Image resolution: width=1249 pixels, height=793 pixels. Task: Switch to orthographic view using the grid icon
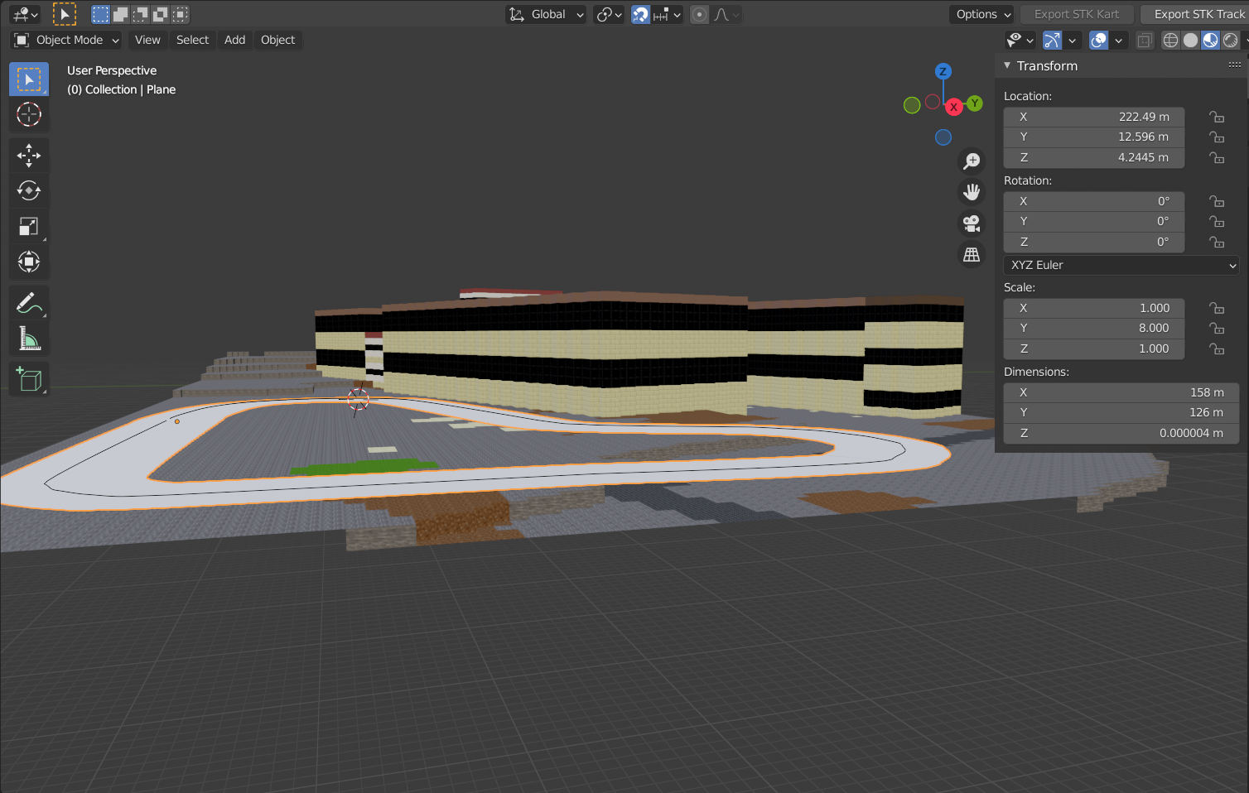[x=972, y=255]
